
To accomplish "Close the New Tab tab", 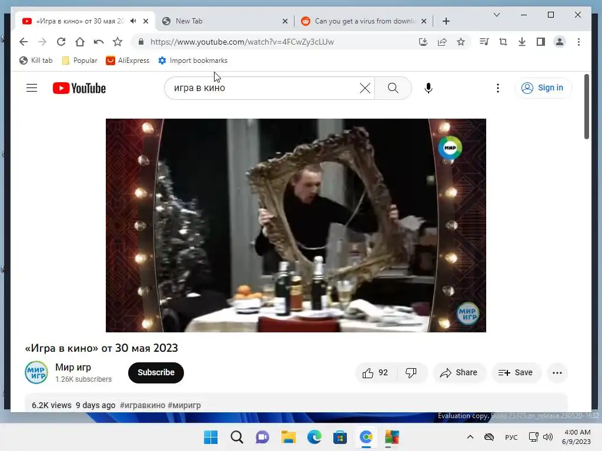I will [x=285, y=21].
